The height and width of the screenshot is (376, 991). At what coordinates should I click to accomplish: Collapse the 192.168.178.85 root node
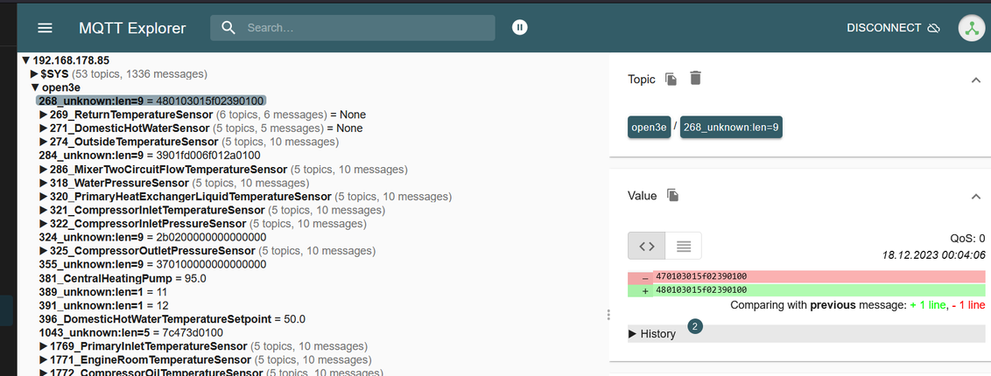(x=26, y=60)
